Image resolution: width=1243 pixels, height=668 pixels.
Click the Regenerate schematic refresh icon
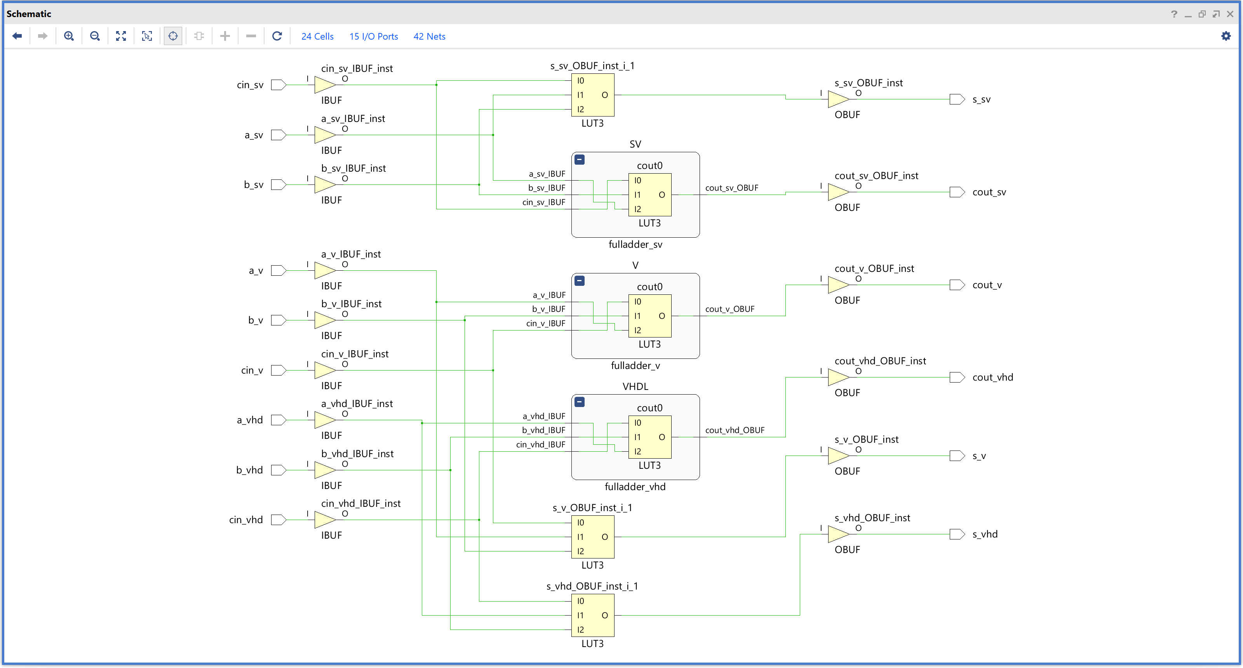[x=277, y=36]
